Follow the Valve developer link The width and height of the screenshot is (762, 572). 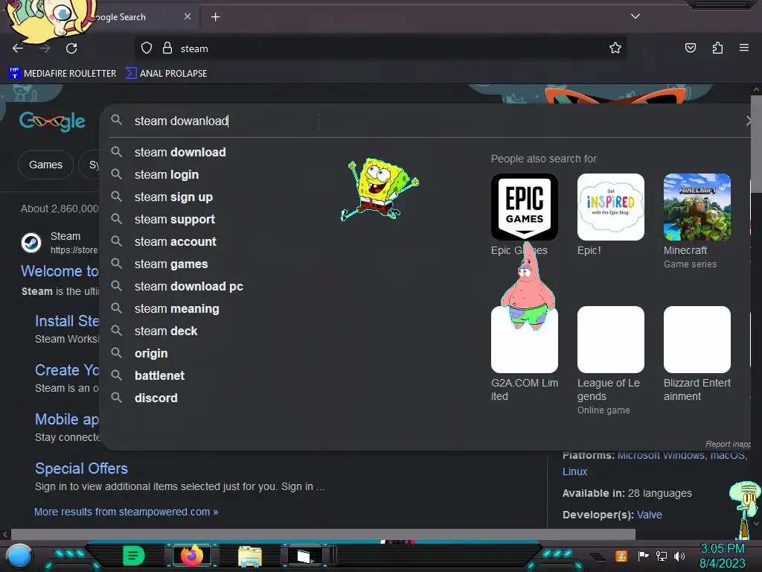click(649, 515)
